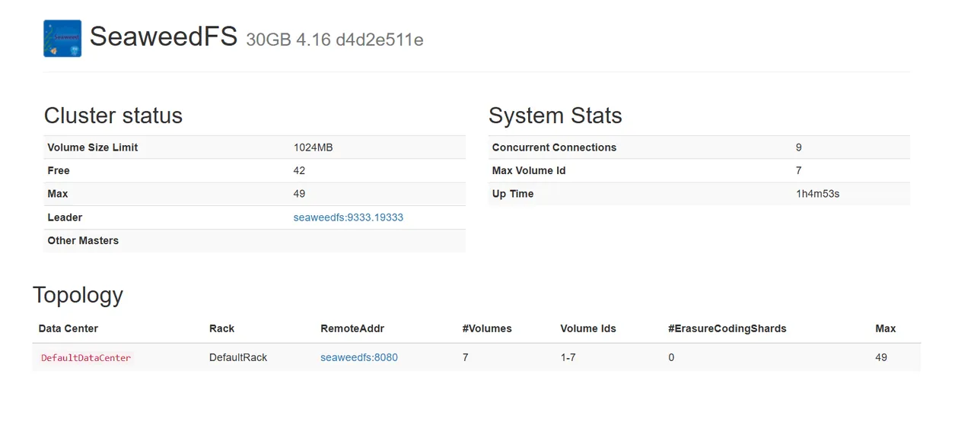This screenshot has width=974, height=431.
Task: Click the SeaweedFS page title
Action: click(164, 36)
